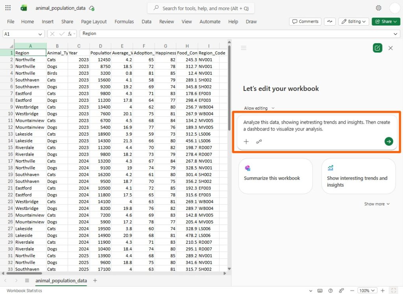
Task: Click in the Copilot prompt text area
Action: [x=317, y=125]
